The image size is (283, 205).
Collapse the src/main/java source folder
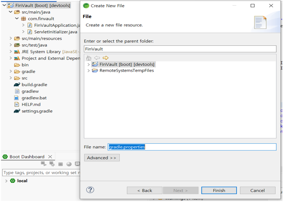[10, 12]
